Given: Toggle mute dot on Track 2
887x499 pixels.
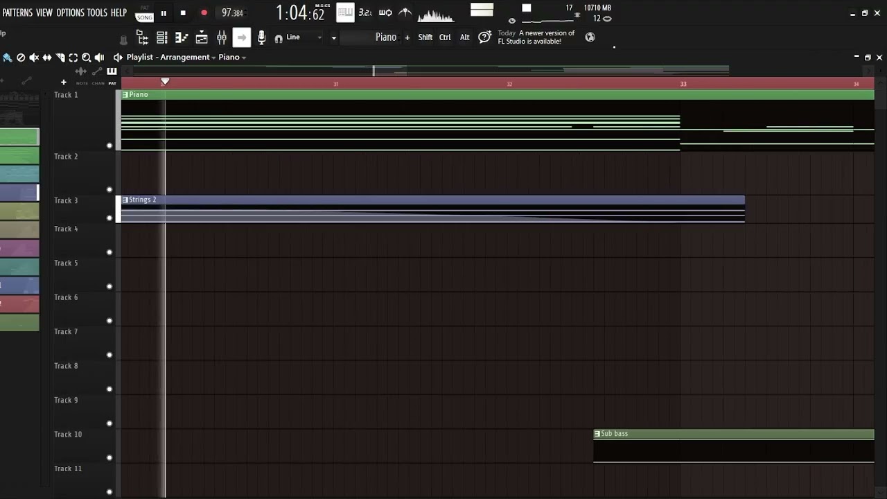Looking at the screenshot, I should pyautogui.click(x=109, y=190).
